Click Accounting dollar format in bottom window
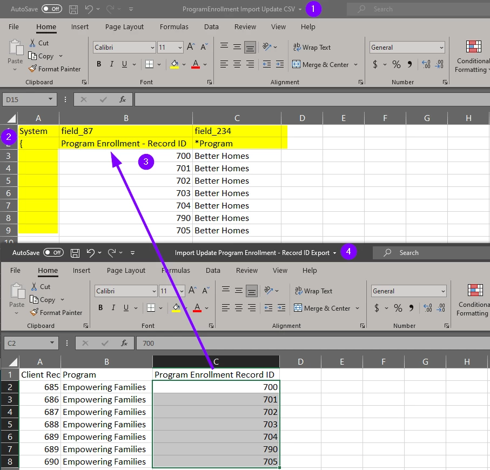The width and height of the screenshot is (490, 470). 377,308
